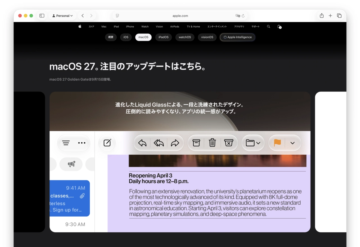Image resolution: width=360 pixels, height=247 pixels.
Task: Open the アクセサリ navigation item
Action: tap(239, 26)
